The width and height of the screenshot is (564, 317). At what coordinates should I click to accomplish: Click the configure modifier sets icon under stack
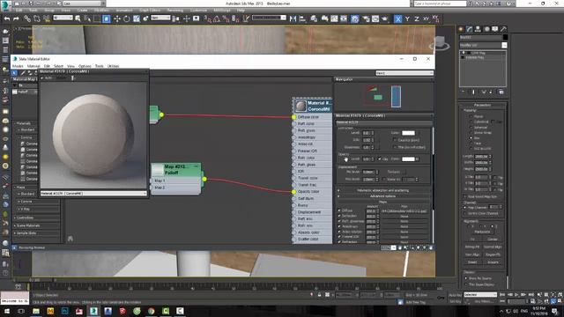pyautogui.click(x=501, y=92)
